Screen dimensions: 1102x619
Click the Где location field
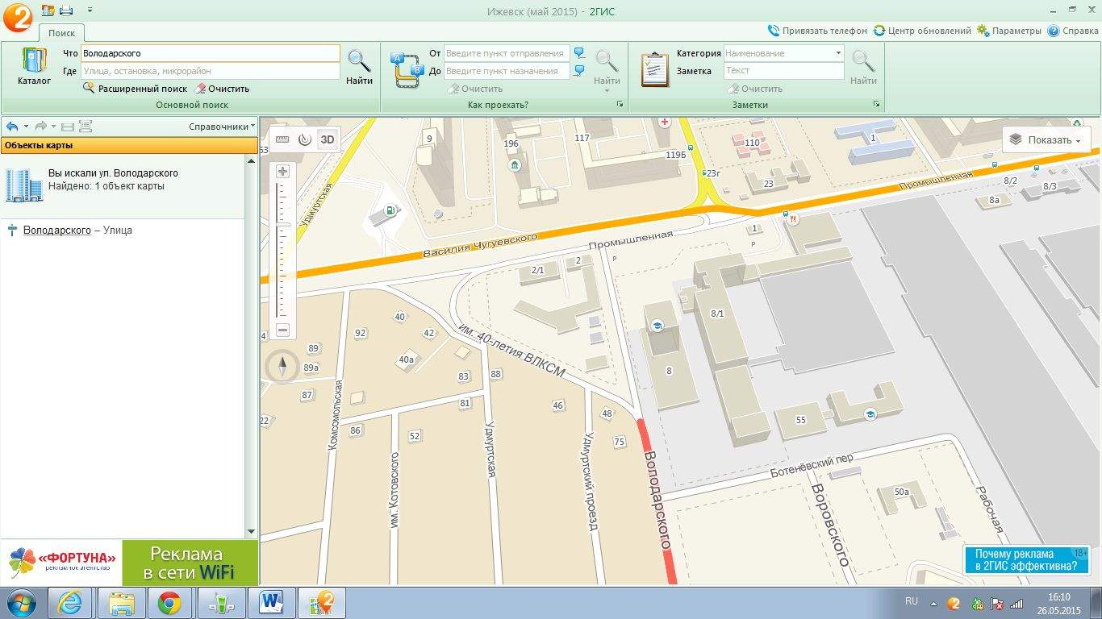pos(211,71)
